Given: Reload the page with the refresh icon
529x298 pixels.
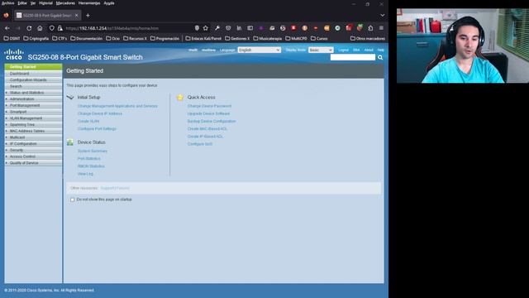Looking at the screenshot, I should pos(29,28).
